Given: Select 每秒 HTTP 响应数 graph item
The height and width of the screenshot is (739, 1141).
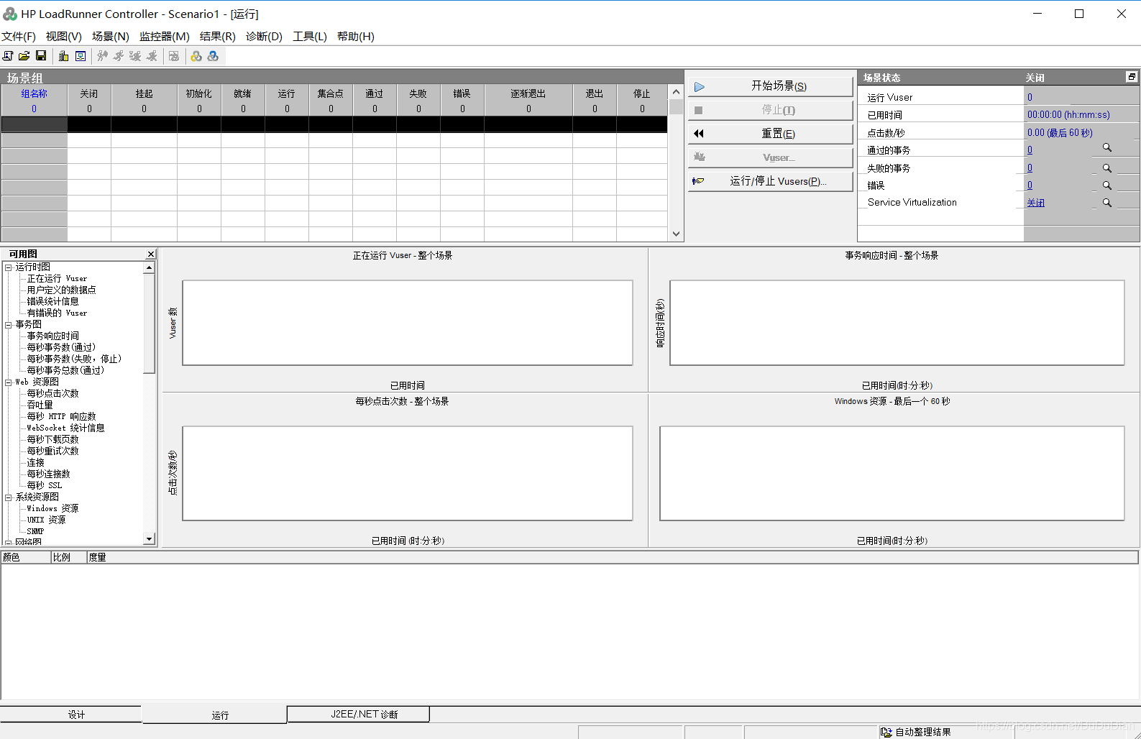Looking at the screenshot, I should pyautogui.click(x=61, y=416).
